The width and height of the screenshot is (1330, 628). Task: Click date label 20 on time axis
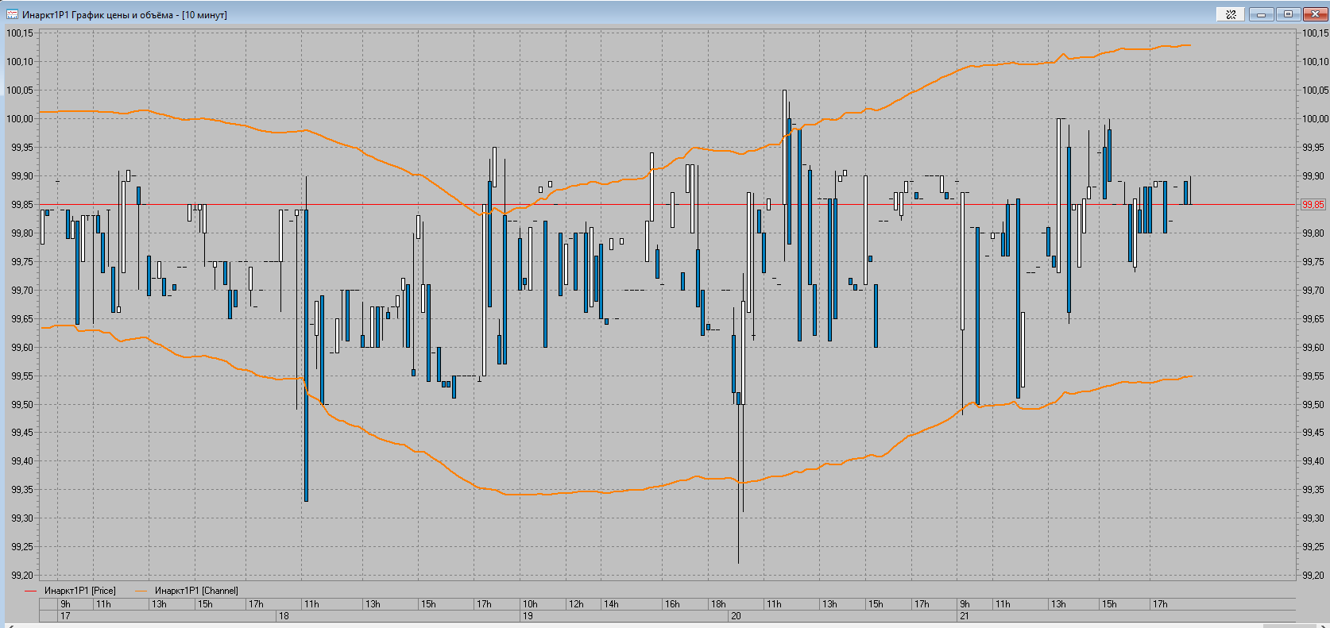click(736, 616)
